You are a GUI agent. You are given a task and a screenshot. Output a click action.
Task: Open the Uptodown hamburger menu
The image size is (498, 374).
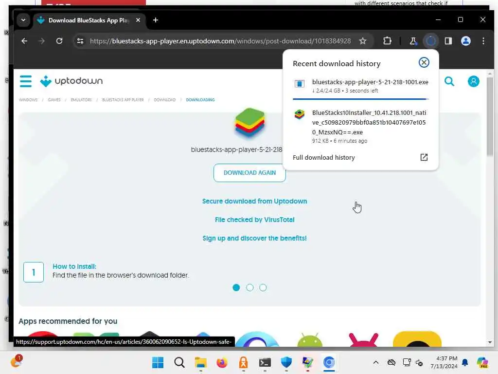26,81
